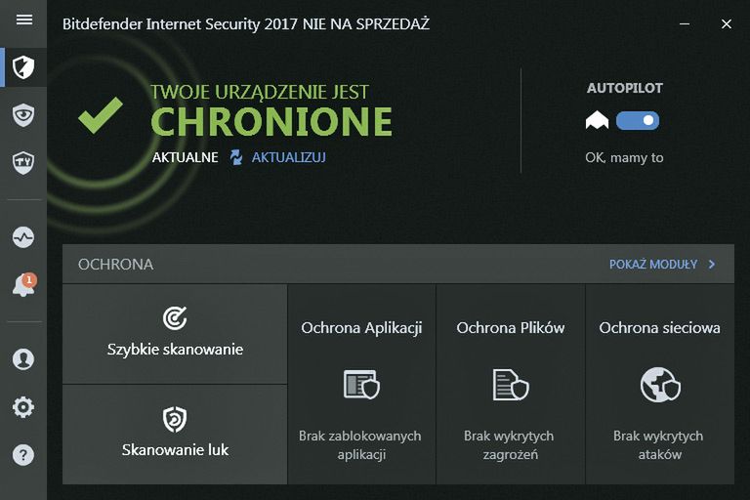Open notifications bell with badge
Viewport: 750px width, 500px height.
point(23,286)
